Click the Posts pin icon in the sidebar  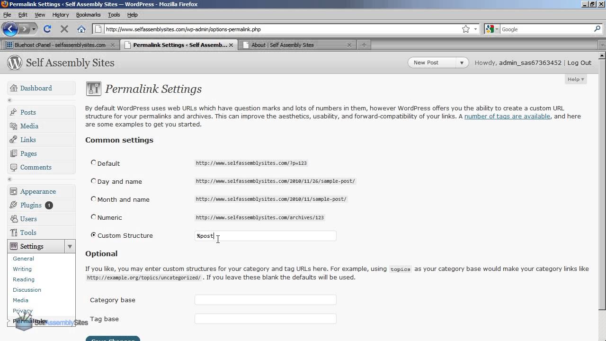(14, 112)
